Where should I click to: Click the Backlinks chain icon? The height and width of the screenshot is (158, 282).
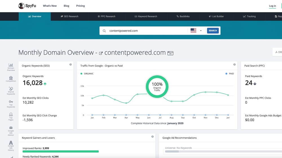(x=177, y=16)
